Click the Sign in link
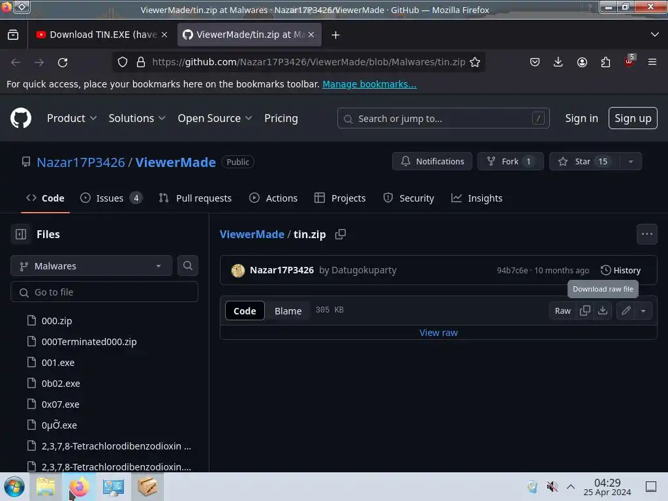Screen dimensions: 668x501 pos(581,118)
